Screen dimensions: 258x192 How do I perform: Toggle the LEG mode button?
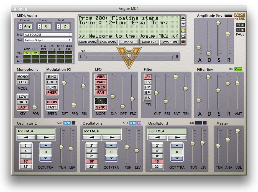point(22,82)
